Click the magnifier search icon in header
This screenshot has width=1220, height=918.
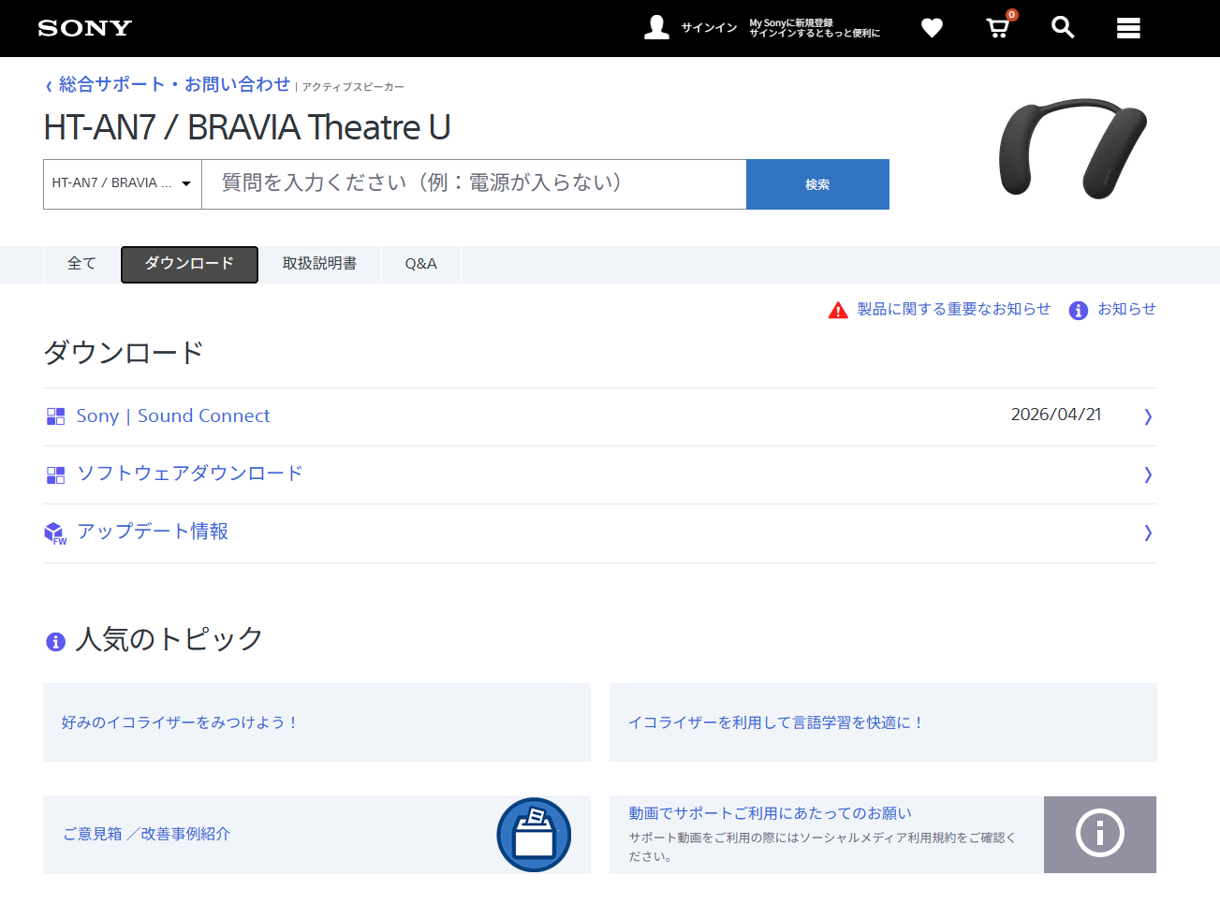(1063, 27)
